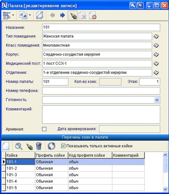Click the Комментарий column header in table
This screenshot has height=194, width=169.
click(128, 155)
